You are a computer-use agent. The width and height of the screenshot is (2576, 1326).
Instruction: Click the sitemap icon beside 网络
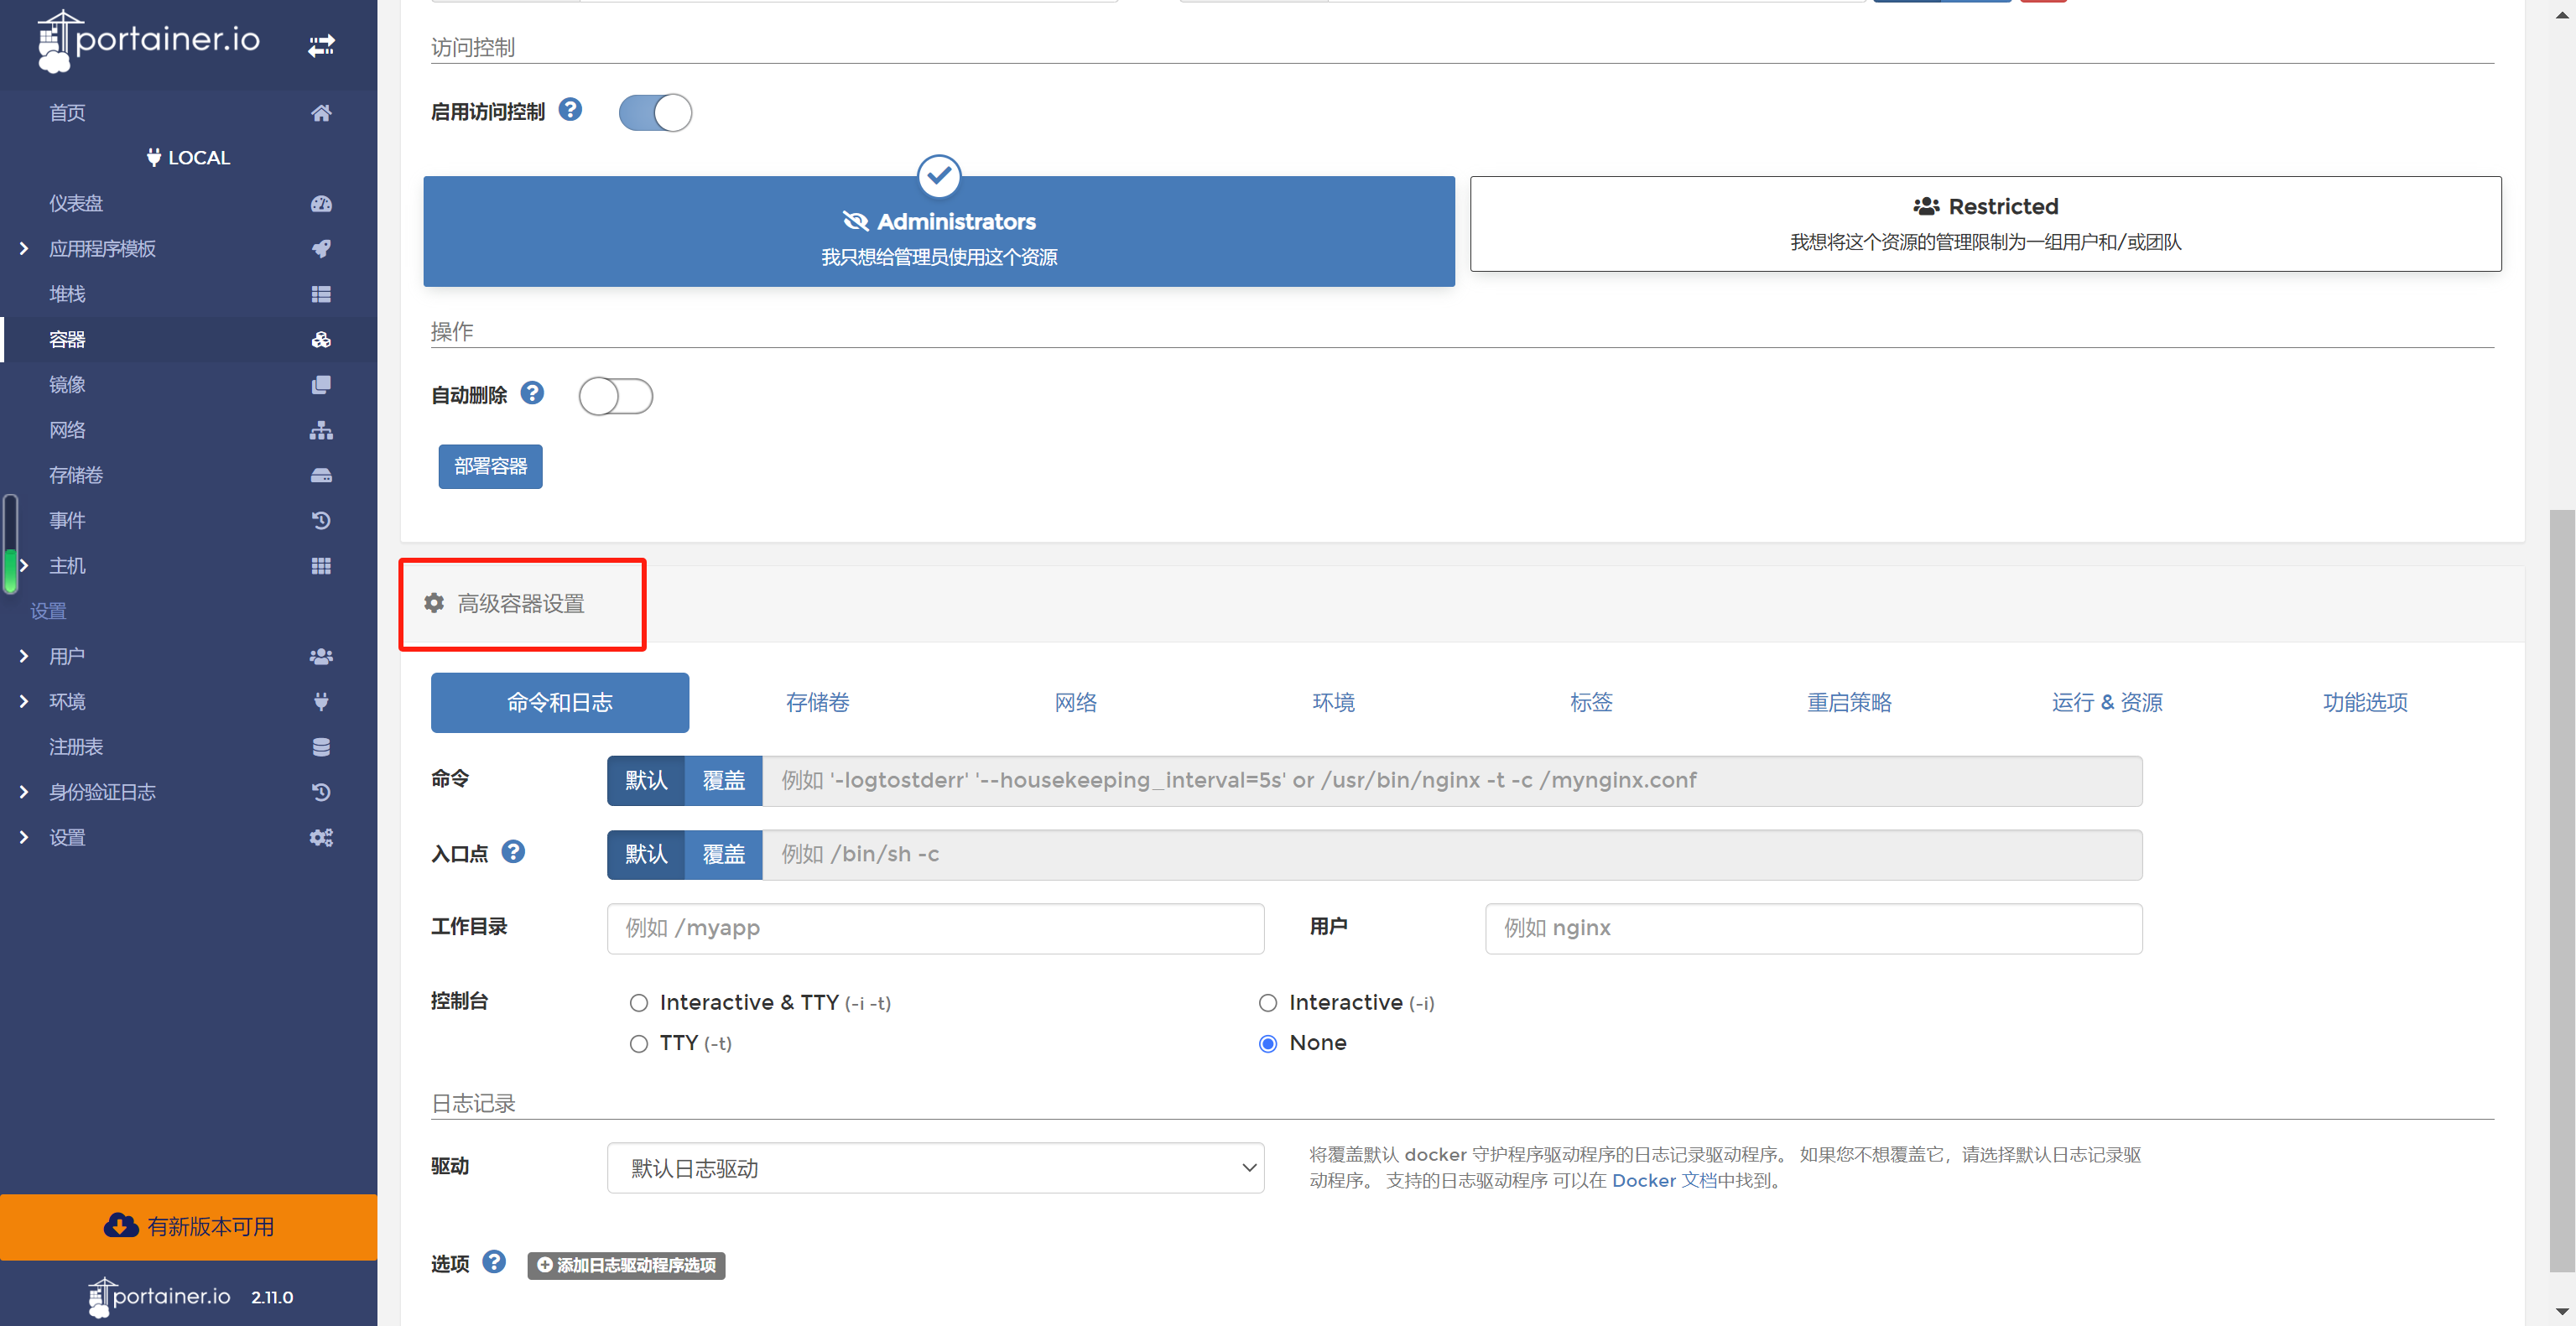[321, 430]
